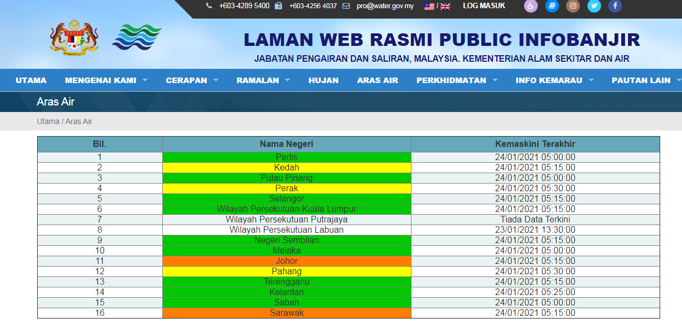Click Utama in the breadcrumb

48,121
